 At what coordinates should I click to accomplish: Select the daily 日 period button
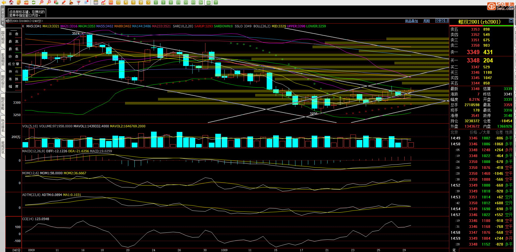pyautogui.click(x=118, y=2)
